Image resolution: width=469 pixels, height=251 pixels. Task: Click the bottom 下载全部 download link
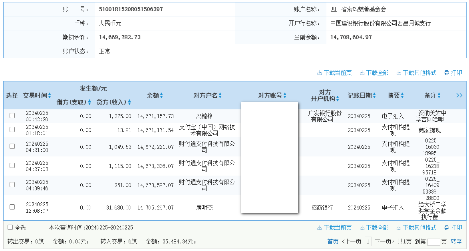coord(374,228)
